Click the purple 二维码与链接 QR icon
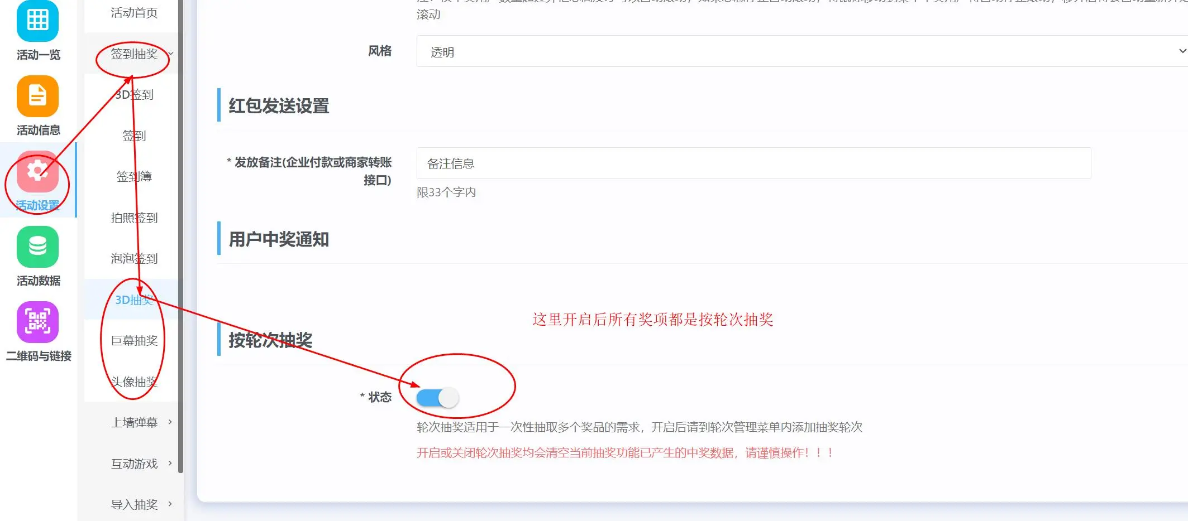 click(x=37, y=322)
